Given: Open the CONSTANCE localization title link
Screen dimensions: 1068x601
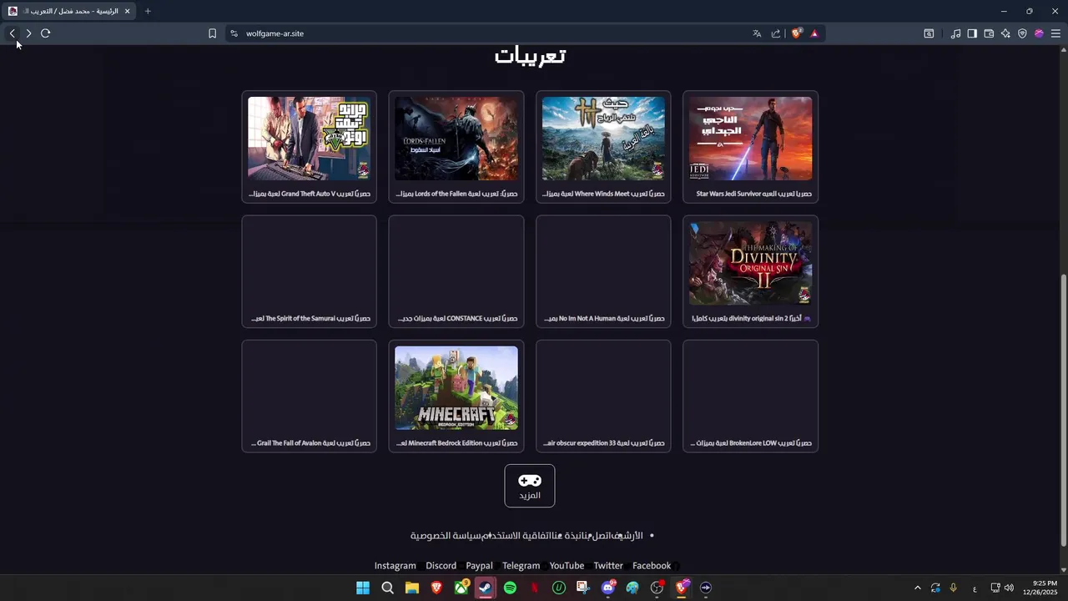Looking at the screenshot, I should 456,318.
